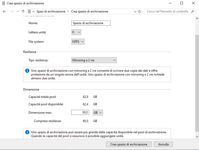Click the Up one level arrow
The image size is (199, 150).
coord(23,11)
